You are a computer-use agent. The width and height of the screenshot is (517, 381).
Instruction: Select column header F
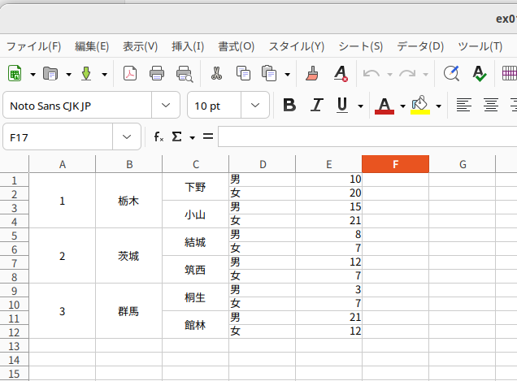point(395,164)
